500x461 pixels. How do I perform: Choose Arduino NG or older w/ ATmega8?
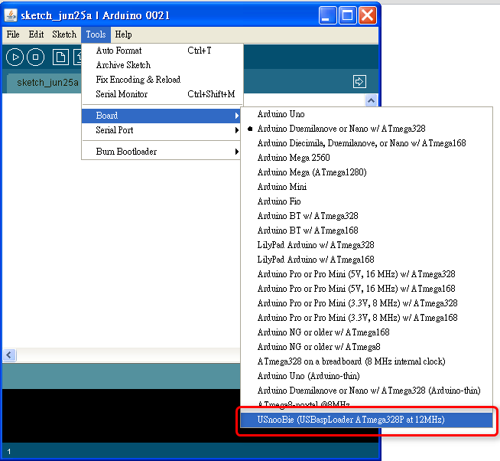pos(367,347)
